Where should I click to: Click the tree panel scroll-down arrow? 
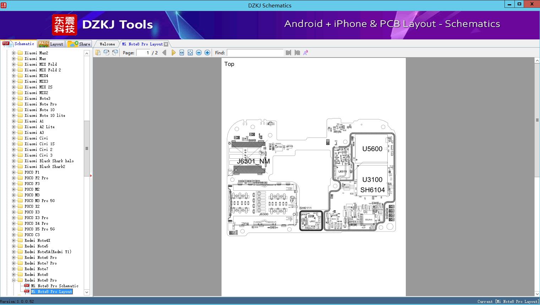click(87, 292)
